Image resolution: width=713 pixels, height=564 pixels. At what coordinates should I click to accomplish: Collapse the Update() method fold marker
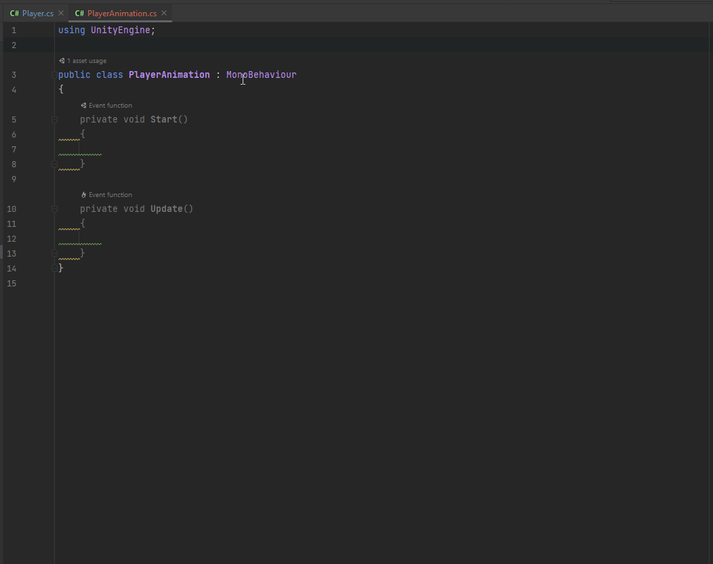[x=55, y=209]
